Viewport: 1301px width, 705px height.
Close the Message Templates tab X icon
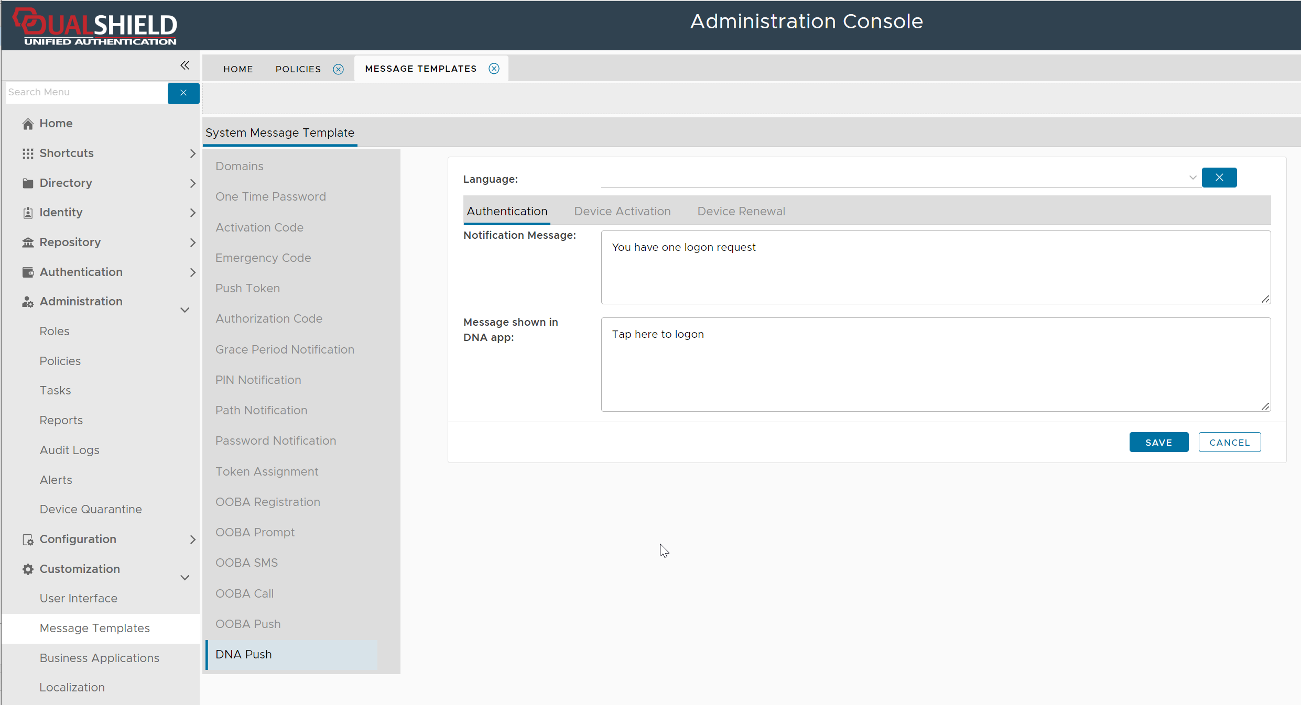(x=494, y=69)
